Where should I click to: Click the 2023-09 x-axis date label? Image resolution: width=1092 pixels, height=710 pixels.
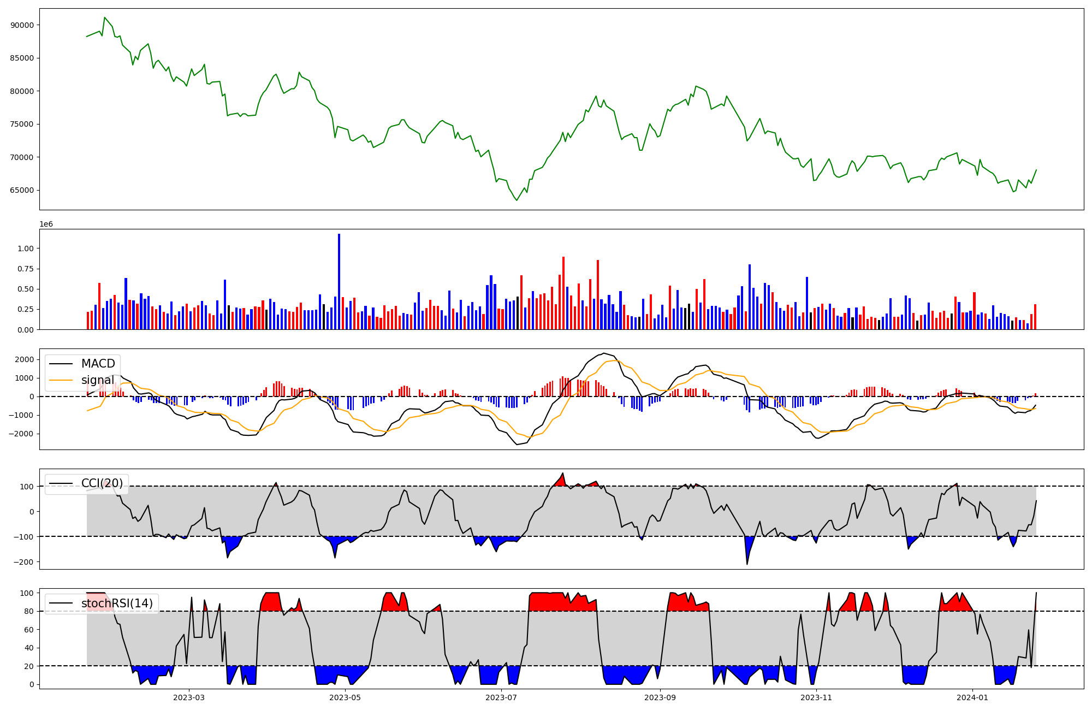point(660,697)
